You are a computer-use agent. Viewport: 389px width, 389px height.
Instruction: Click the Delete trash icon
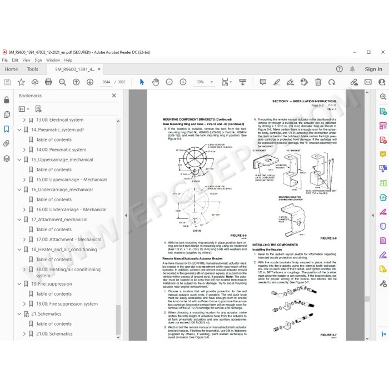point(318,82)
